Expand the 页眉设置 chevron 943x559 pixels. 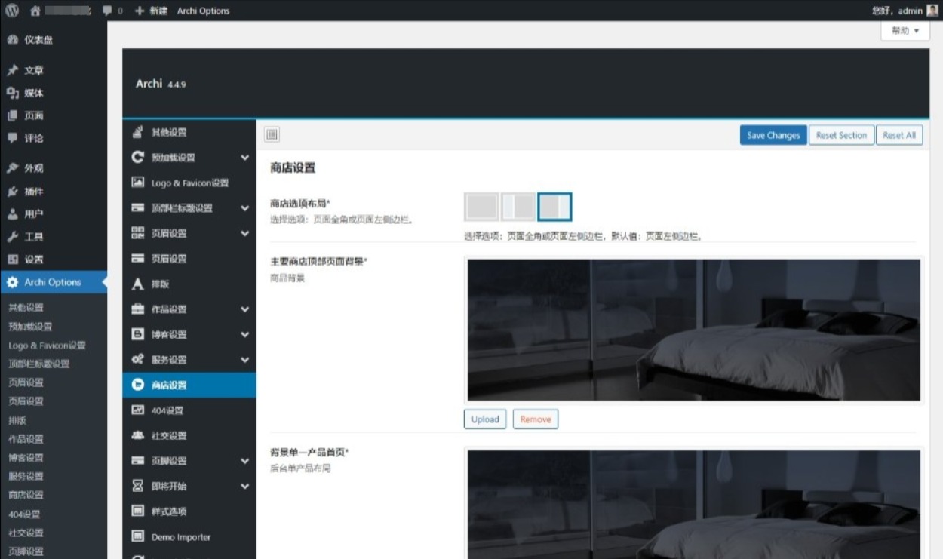[244, 233]
